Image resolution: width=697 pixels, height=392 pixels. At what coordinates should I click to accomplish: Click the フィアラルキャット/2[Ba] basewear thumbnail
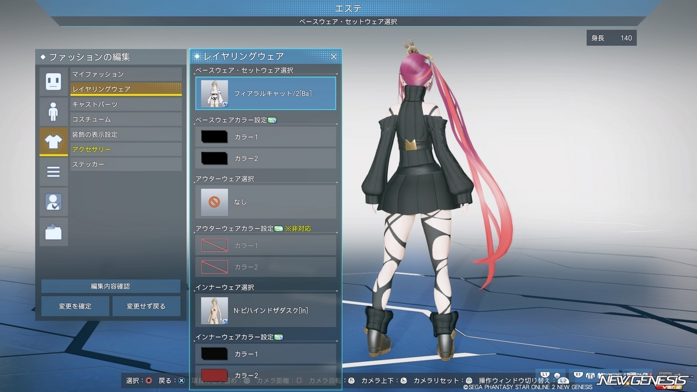click(214, 93)
